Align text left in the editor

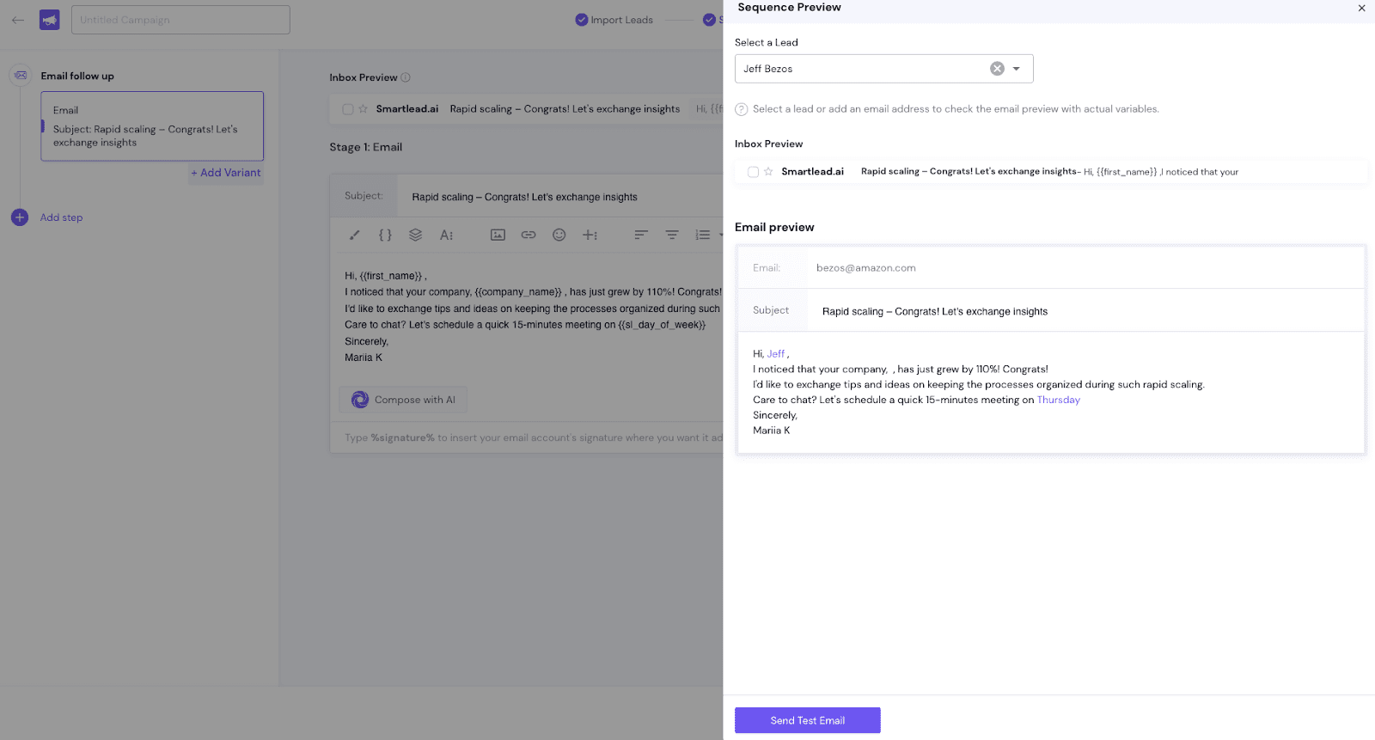[x=641, y=235]
